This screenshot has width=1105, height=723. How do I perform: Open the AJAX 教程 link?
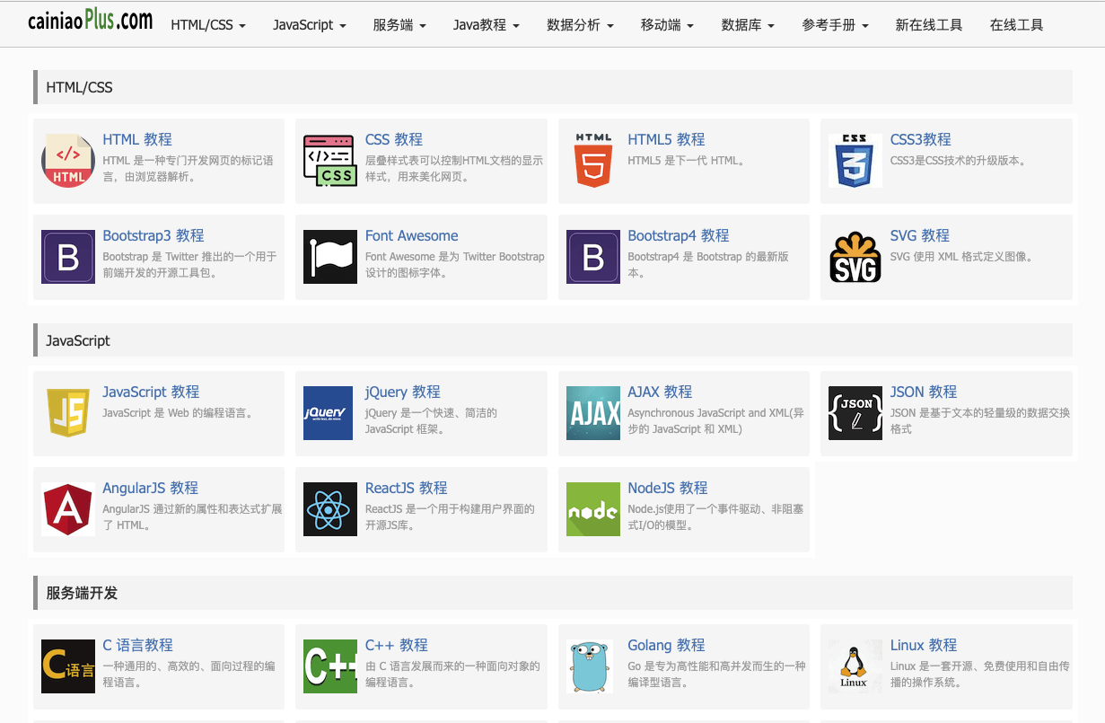(x=660, y=392)
